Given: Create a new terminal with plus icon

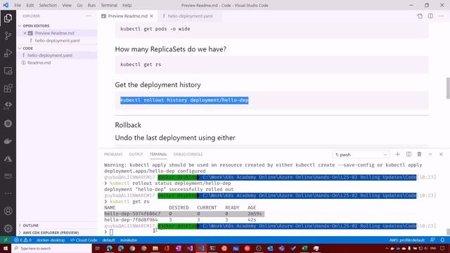Looking at the screenshot, I should [398, 155].
